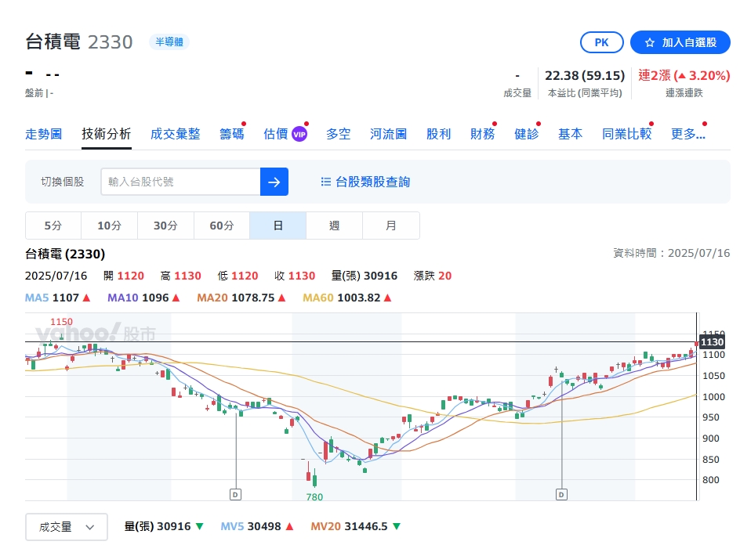Select 10分 chart interval

click(x=110, y=226)
